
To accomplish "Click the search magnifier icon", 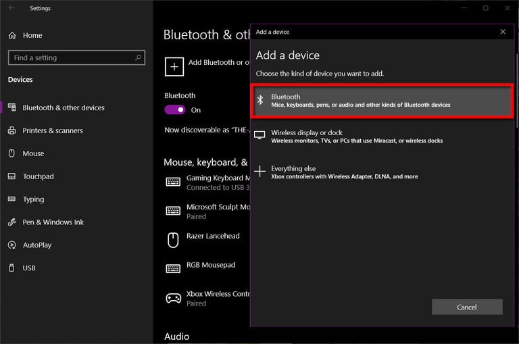I will click(x=139, y=58).
